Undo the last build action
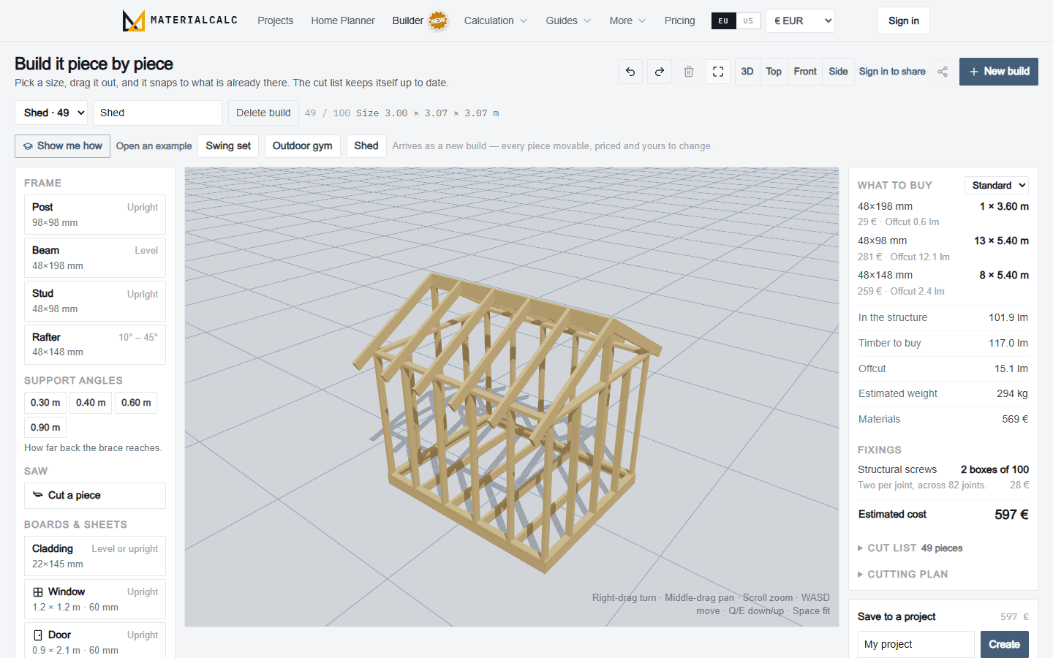This screenshot has width=1053, height=658. (630, 72)
